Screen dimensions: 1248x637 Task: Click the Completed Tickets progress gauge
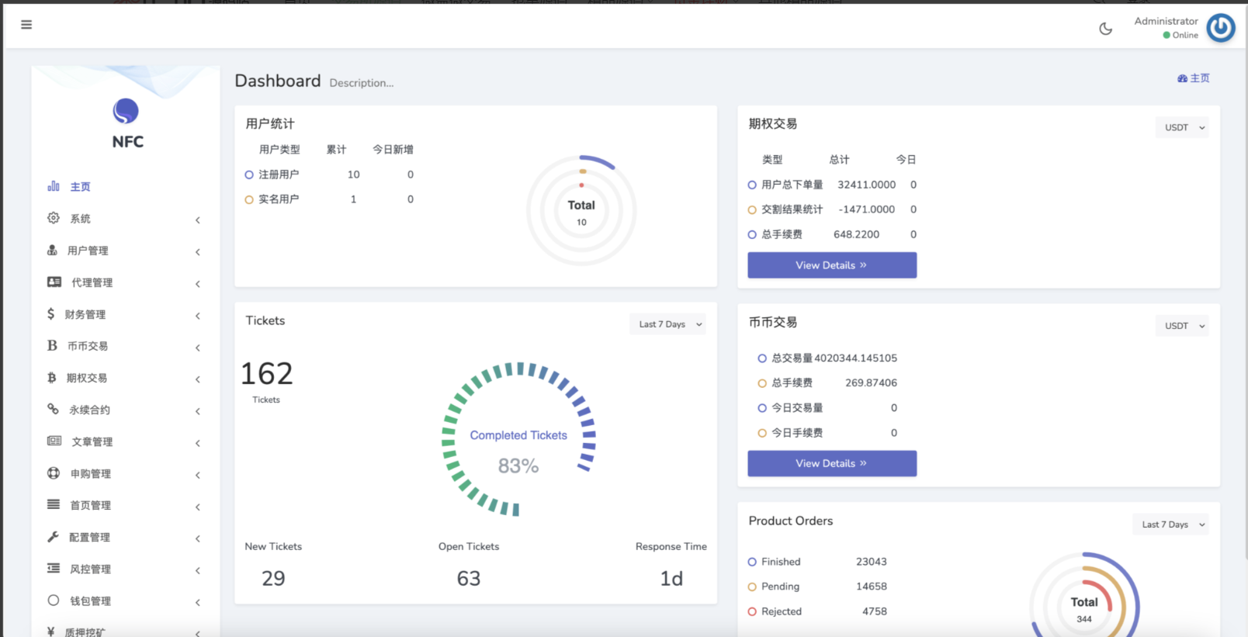[x=518, y=439]
